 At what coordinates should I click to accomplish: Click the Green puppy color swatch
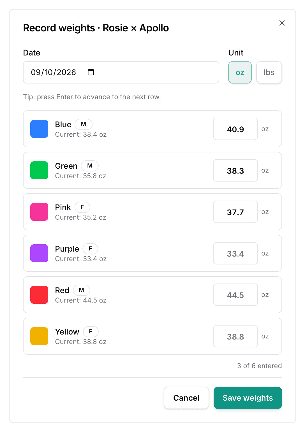tap(39, 170)
